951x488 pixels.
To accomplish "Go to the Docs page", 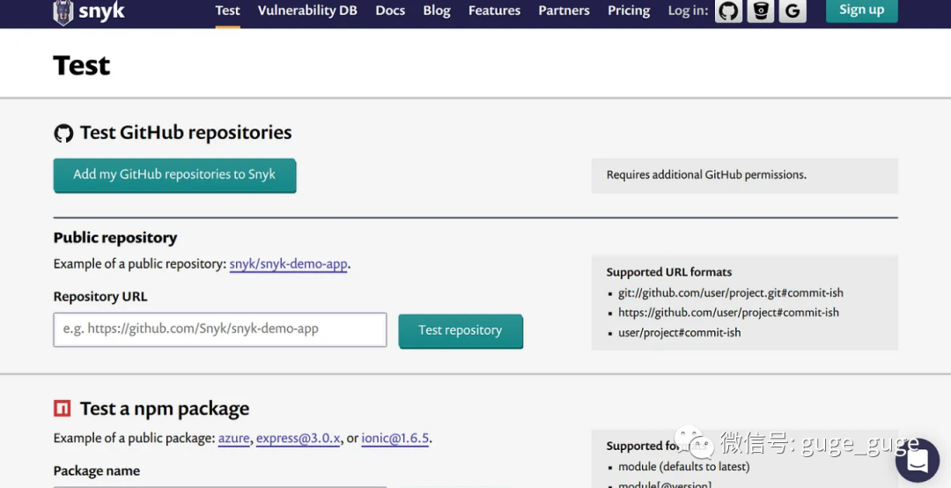I will click(x=390, y=11).
